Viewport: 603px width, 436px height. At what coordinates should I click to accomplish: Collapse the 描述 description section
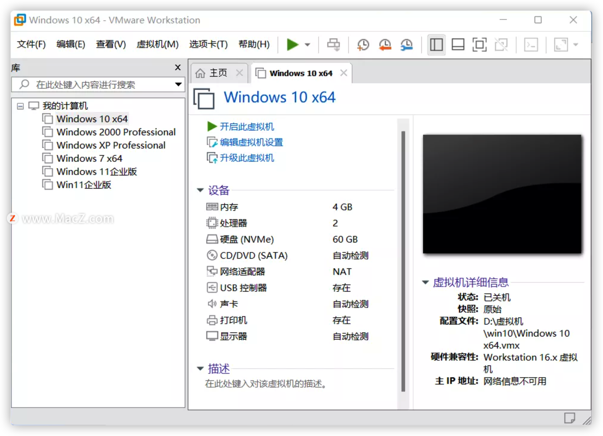coord(200,368)
